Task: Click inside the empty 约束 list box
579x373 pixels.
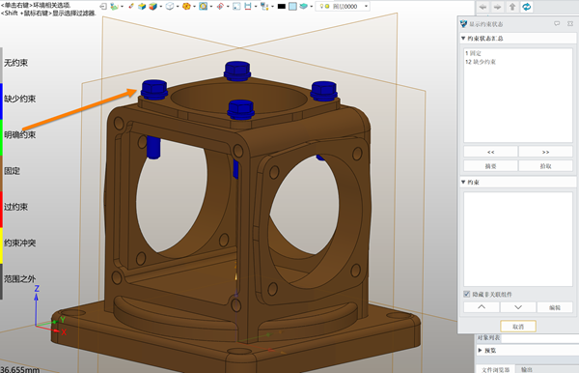Action: (x=518, y=239)
